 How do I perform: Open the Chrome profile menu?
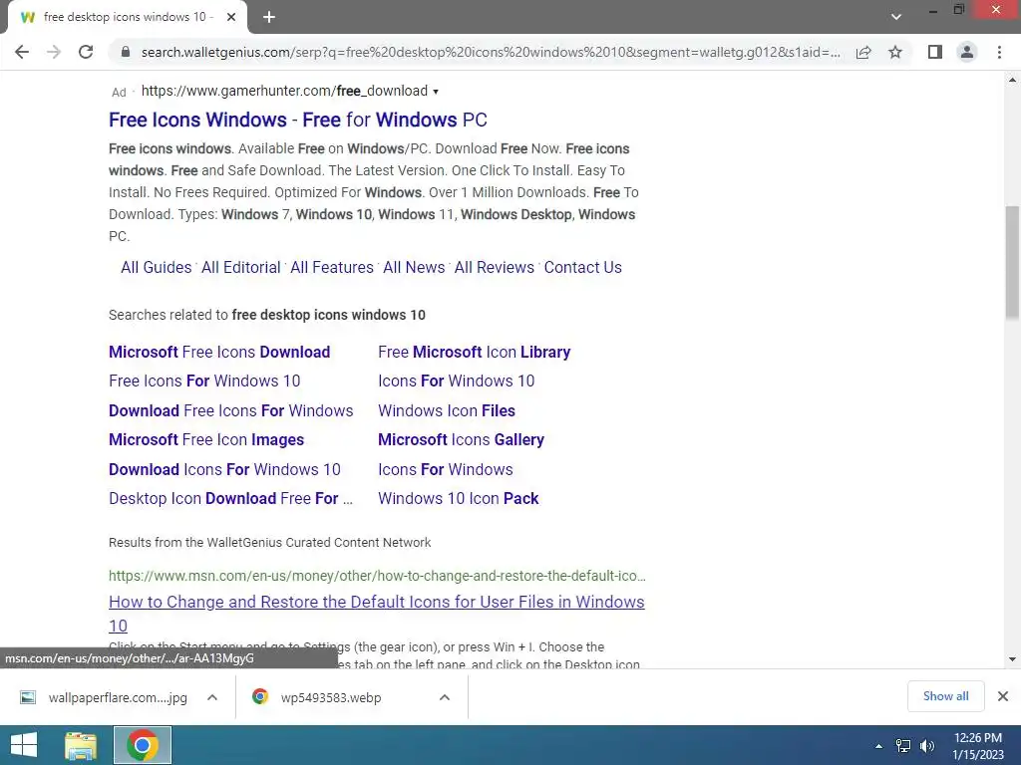(x=967, y=52)
